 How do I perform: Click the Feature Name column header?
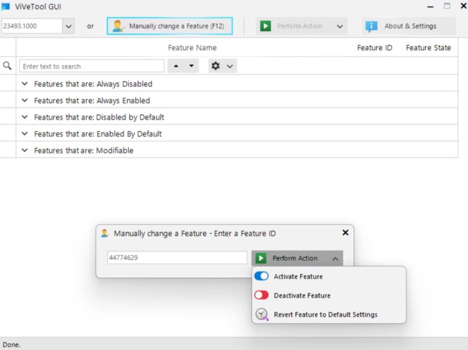click(x=192, y=48)
